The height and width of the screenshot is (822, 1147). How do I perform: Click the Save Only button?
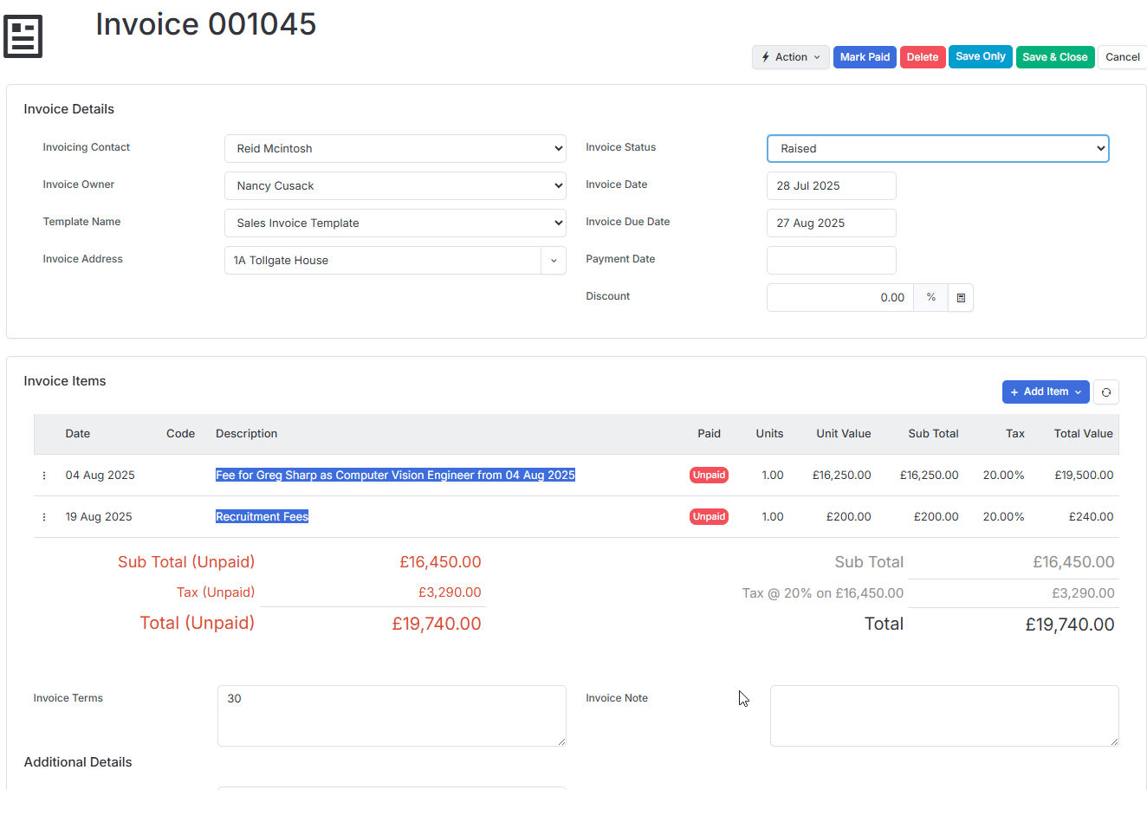[x=981, y=56]
